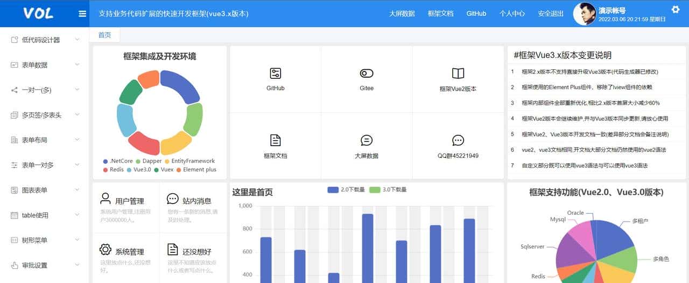Click the 一对一(多) share icon
This screenshot has width=689, height=283.
coord(15,90)
